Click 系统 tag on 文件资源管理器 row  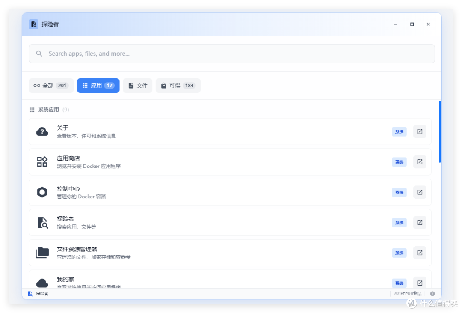pos(399,253)
